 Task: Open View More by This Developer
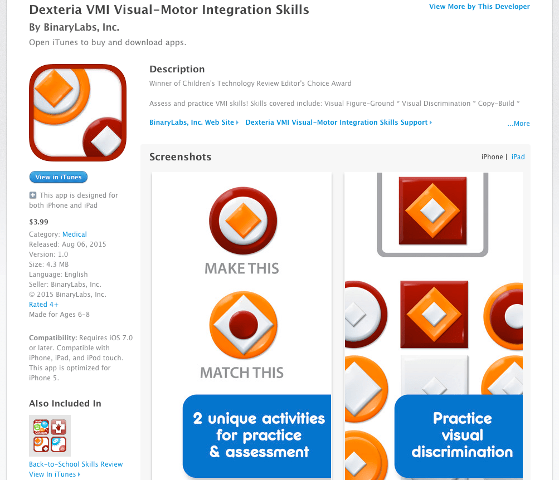(479, 7)
